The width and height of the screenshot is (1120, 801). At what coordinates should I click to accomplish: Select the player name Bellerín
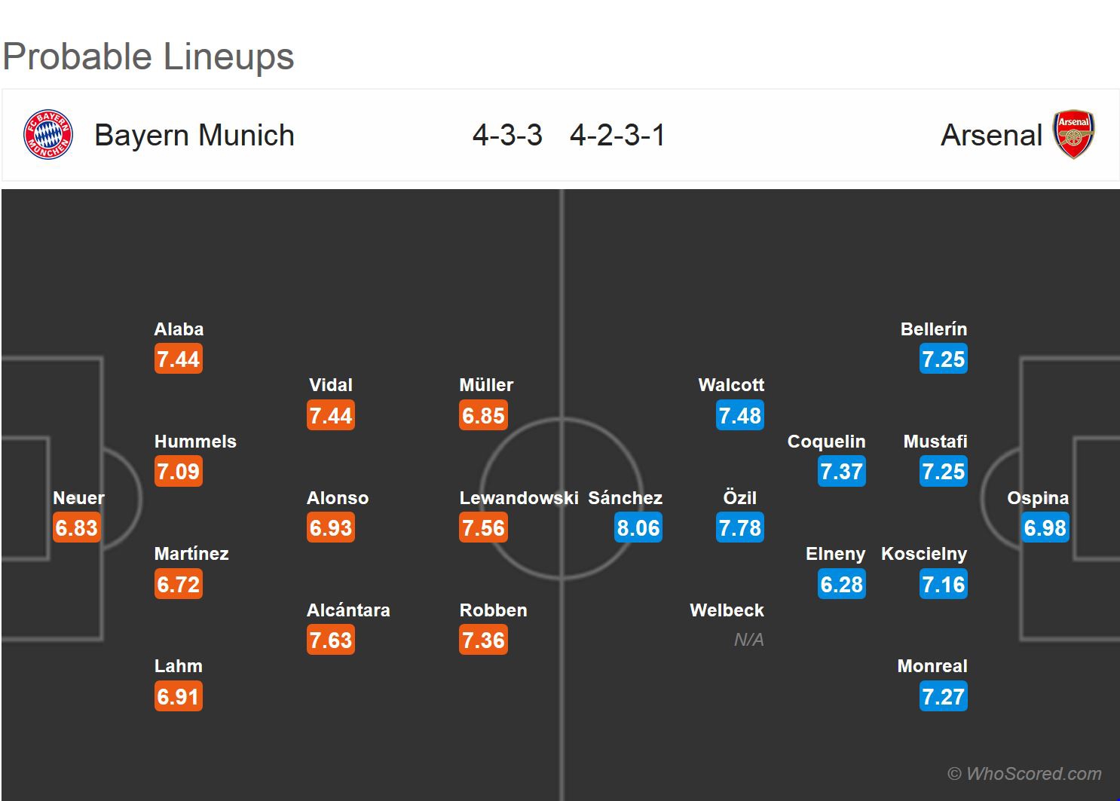click(933, 329)
